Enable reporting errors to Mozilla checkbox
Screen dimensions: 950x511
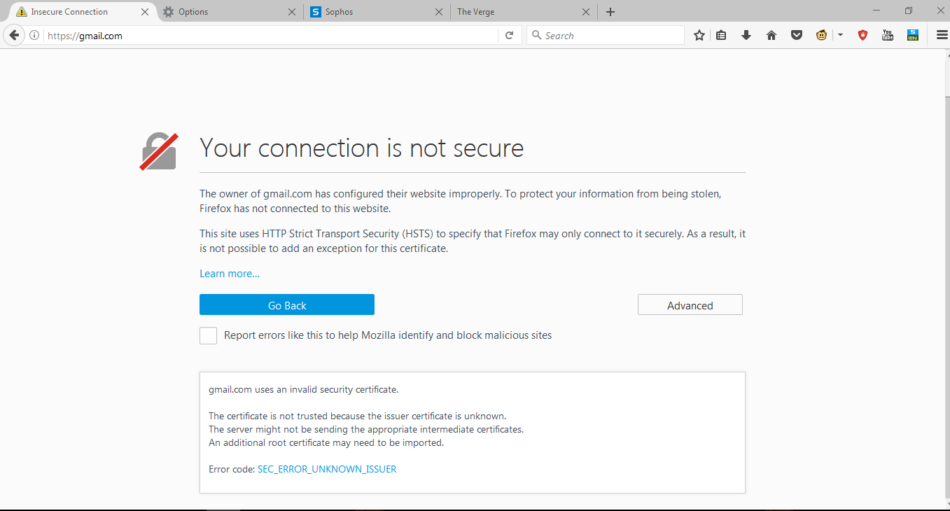pyautogui.click(x=208, y=336)
